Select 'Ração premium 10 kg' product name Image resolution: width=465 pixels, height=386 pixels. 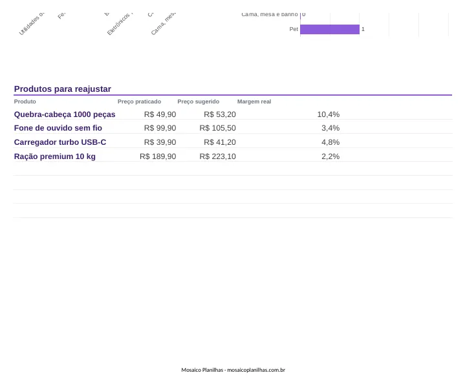[x=55, y=156]
